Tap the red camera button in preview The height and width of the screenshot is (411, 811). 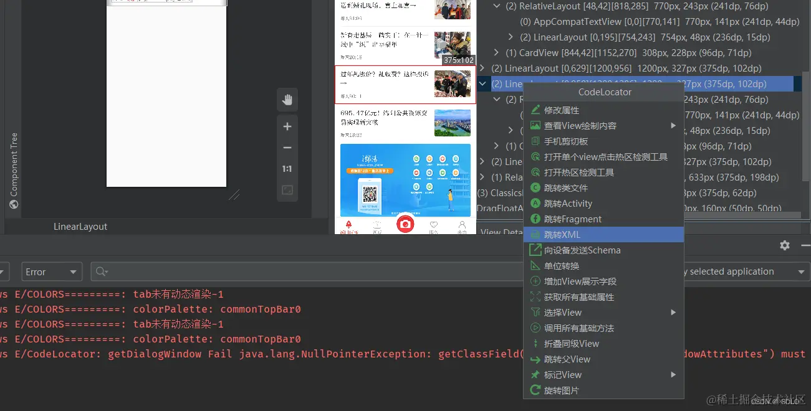405,224
